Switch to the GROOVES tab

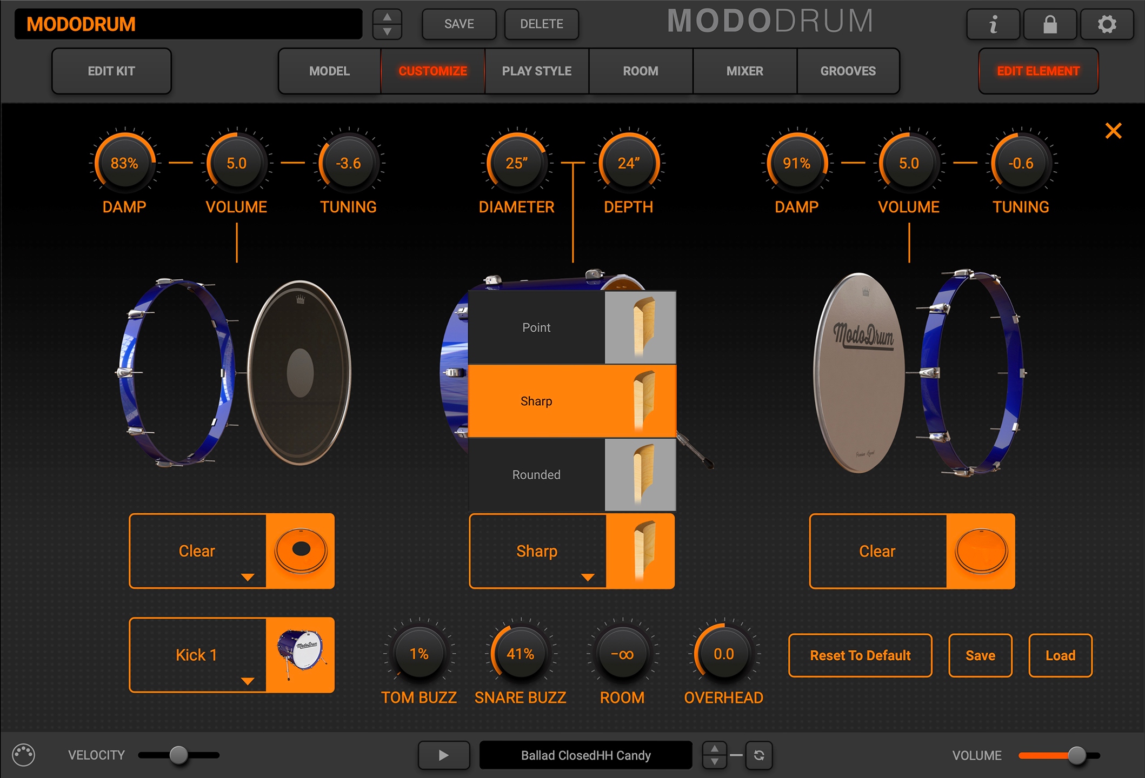848,71
